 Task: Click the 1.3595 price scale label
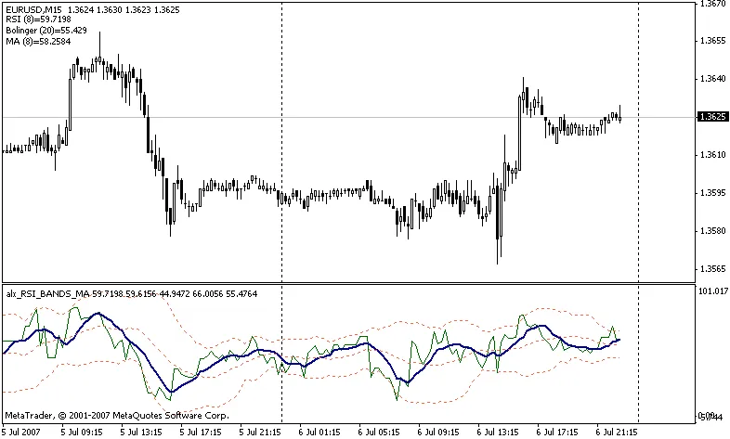pos(711,193)
